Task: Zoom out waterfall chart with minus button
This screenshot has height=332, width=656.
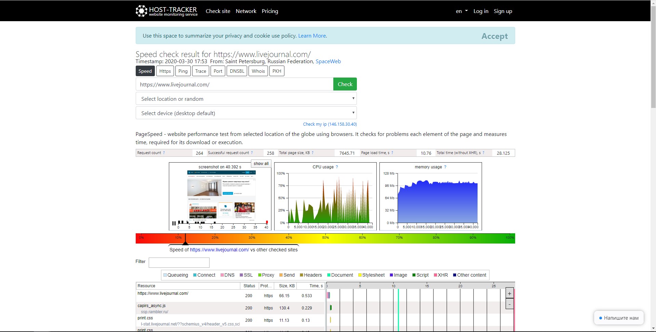Action: pyautogui.click(x=509, y=304)
